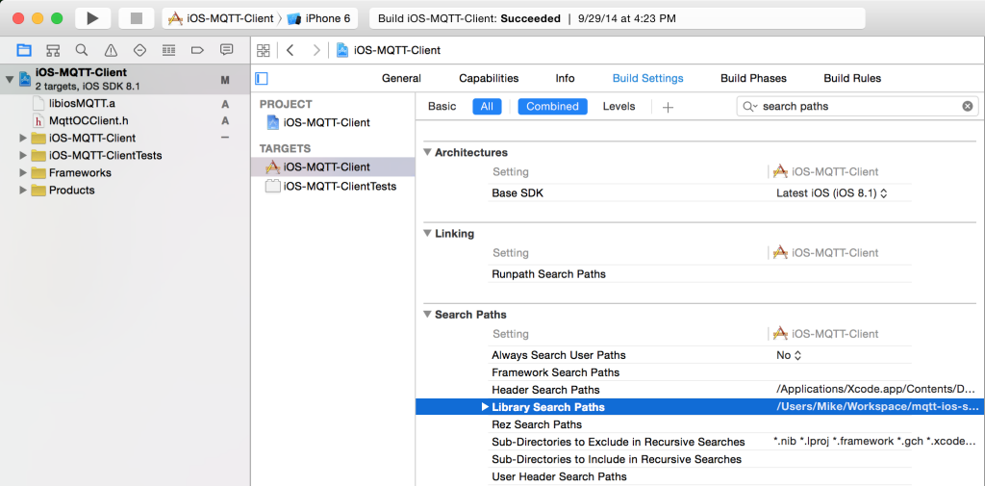
Task: Go back in editor history
Action: click(x=290, y=50)
